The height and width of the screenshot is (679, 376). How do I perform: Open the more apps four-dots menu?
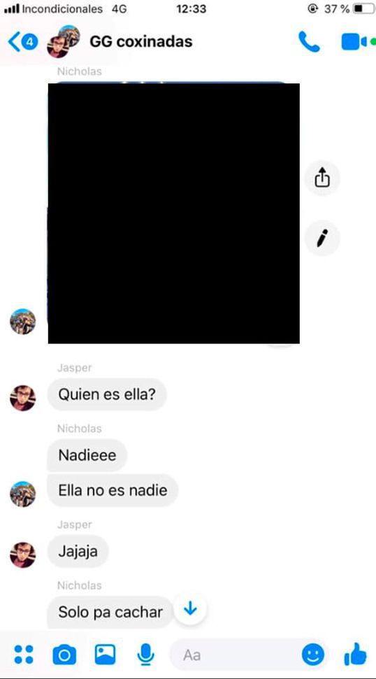24,655
